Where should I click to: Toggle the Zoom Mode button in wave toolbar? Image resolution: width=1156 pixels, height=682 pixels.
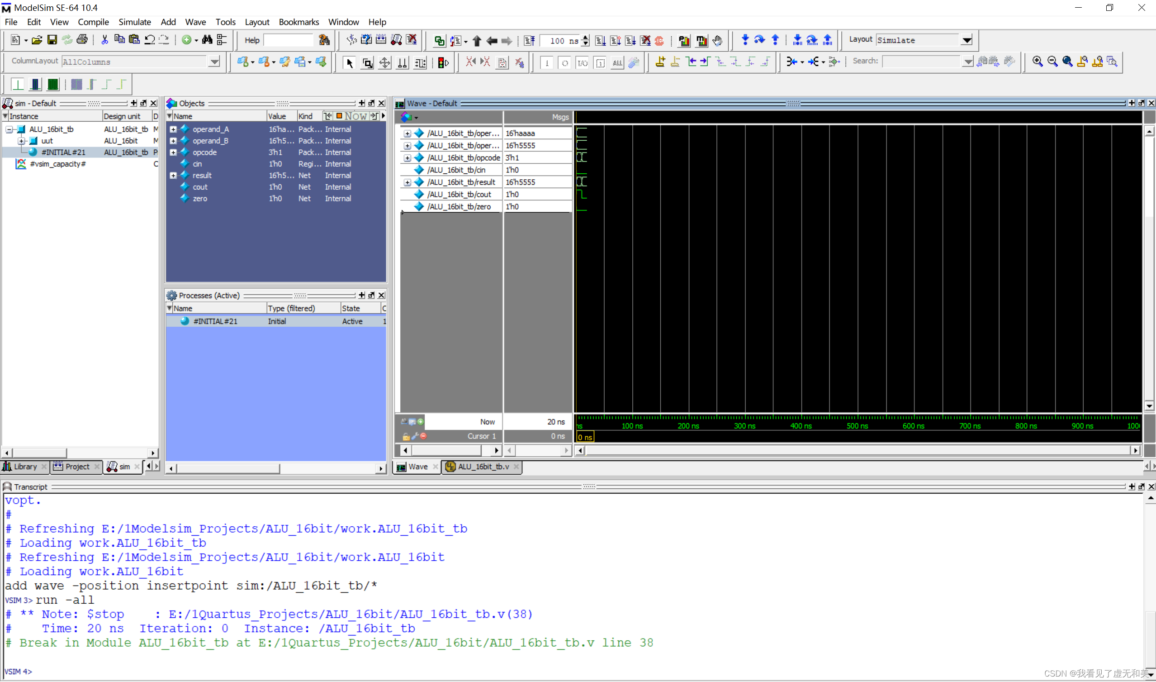pyautogui.click(x=367, y=63)
